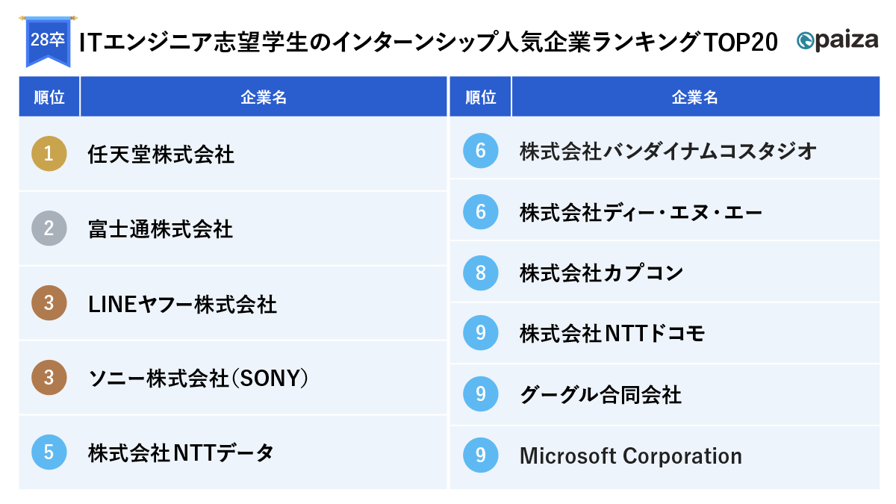Click the right 順位 column header
Screen dimensions: 896x504
pyautogui.click(x=480, y=97)
